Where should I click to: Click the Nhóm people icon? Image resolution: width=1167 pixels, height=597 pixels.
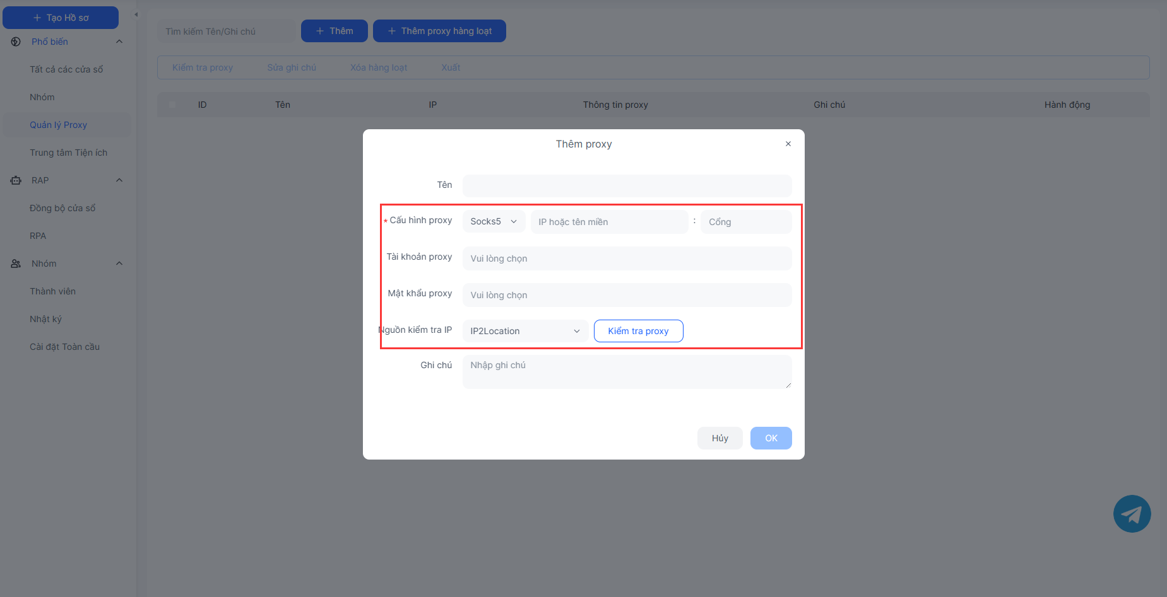point(16,264)
